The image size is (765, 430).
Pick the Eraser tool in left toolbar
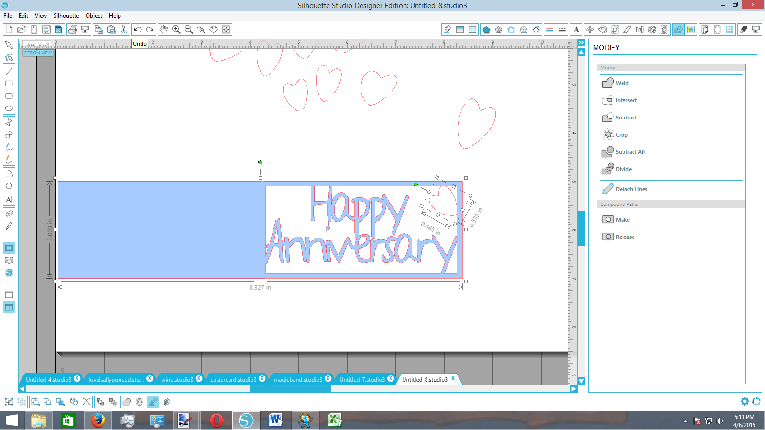point(9,214)
